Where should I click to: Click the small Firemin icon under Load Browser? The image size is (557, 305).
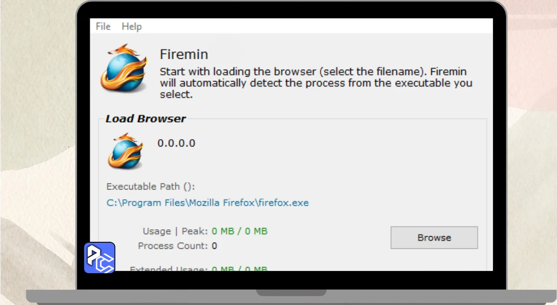[x=125, y=151]
